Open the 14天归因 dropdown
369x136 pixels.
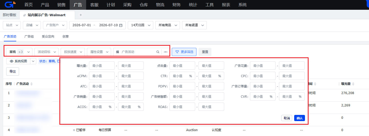coord(140,25)
